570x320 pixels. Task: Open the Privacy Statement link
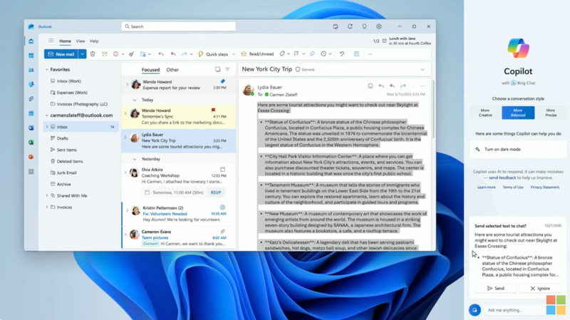pos(544,187)
